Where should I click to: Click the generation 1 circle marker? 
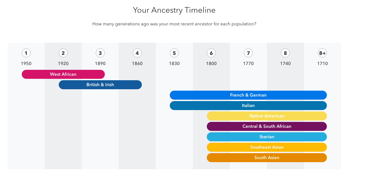coord(26,53)
